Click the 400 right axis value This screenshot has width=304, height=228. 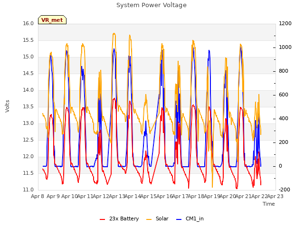coord(284,119)
